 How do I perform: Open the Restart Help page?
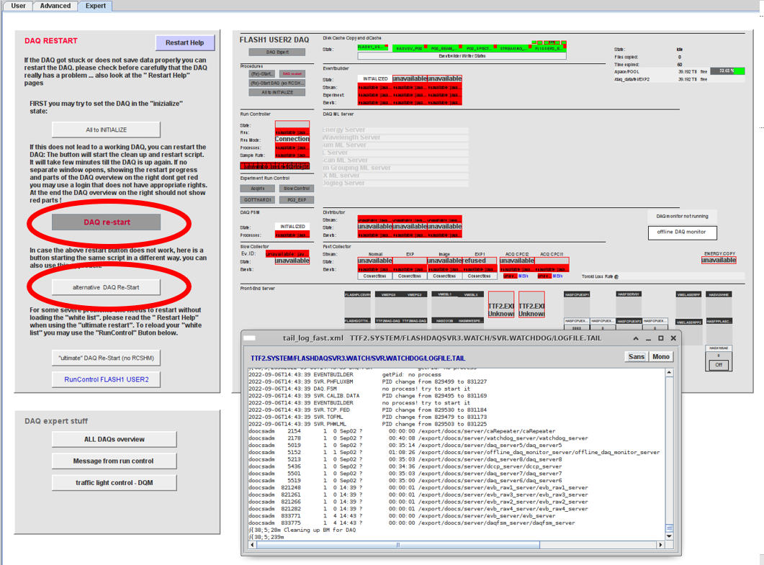184,42
